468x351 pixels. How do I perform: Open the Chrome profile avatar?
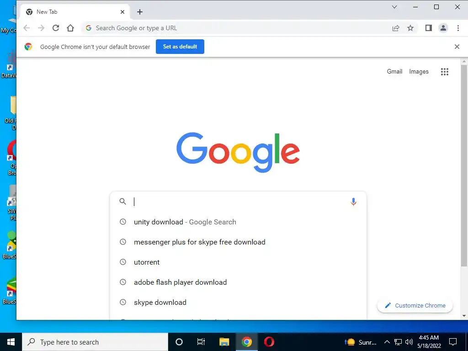point(443,28)
